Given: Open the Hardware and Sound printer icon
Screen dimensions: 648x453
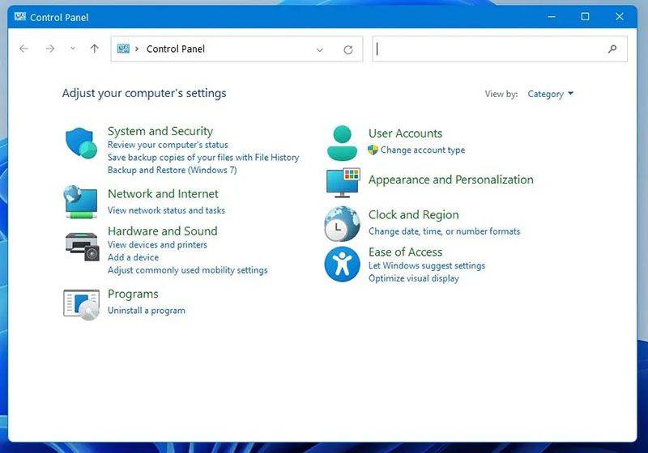Looking at the screenshot, I should pos(83,247).
